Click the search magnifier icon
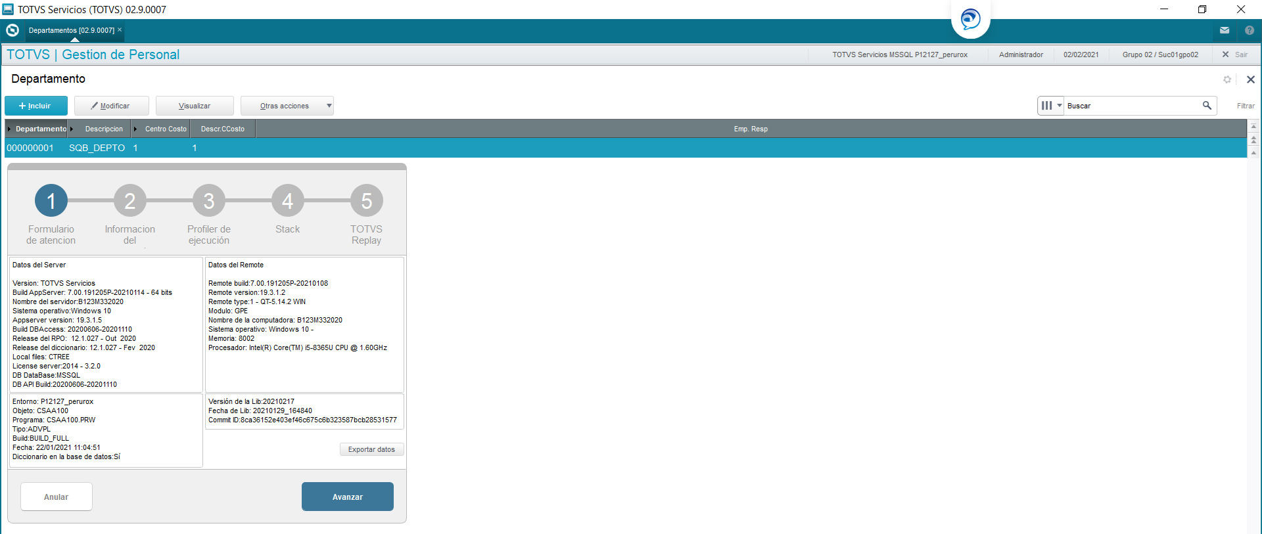Viewport: 1262px width, 534px height. point(1207,105)
